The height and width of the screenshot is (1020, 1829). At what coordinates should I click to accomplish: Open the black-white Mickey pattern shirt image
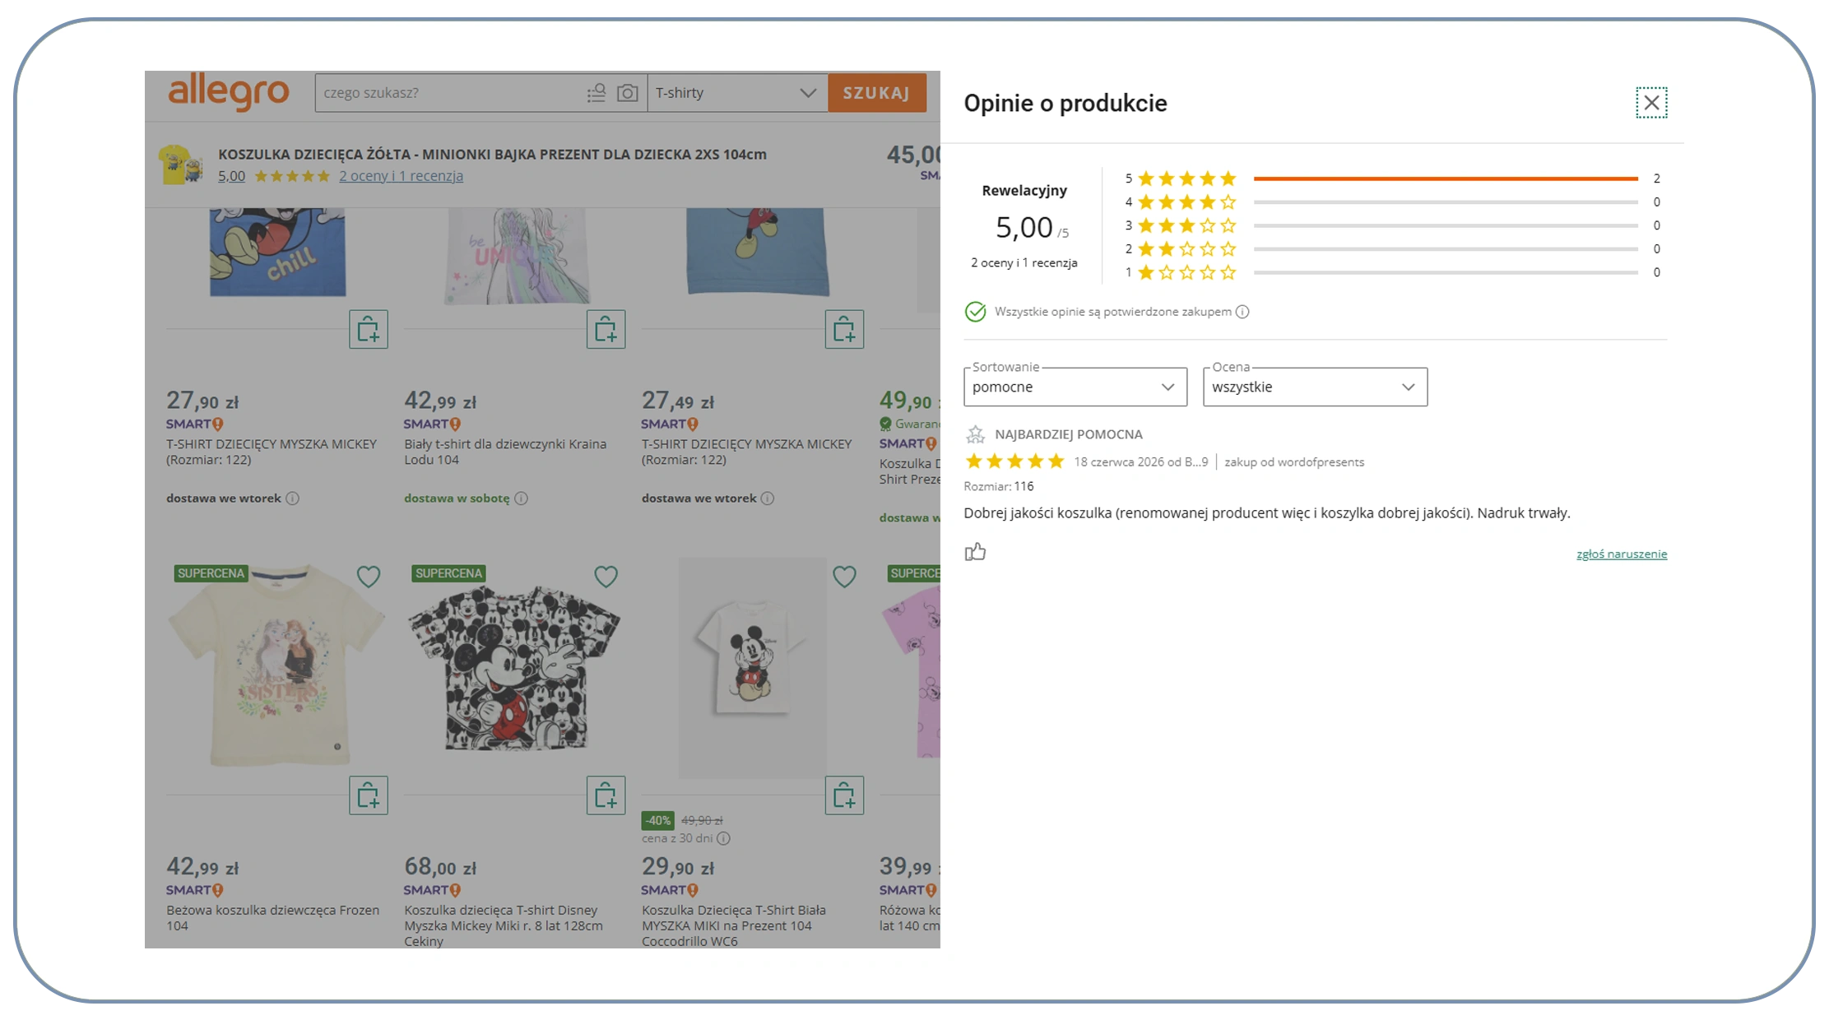[514, 668]
